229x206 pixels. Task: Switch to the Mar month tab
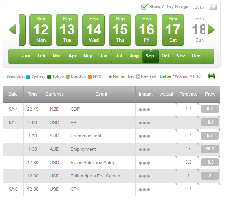tap(57, 56)
